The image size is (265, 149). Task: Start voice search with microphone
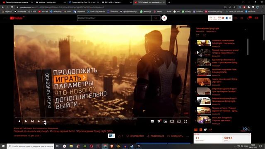point(164,18)
